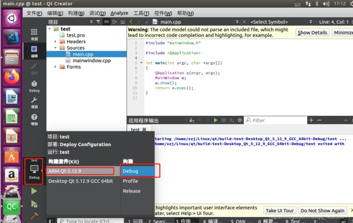Open the Welcome (欢迎) mode in sidebar
This screenshot has width=353, height=223.
[x=34, y=35]
